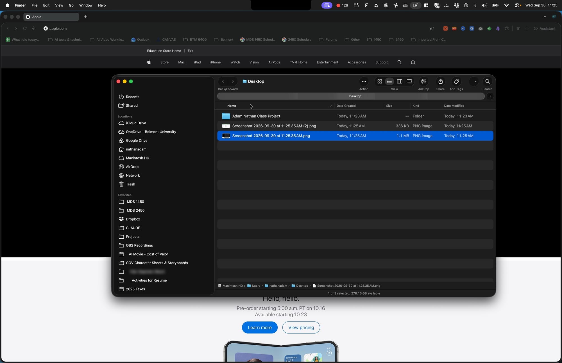Open the Go menu in menu bar
This screenshot has height=363, width=562.
[71, 5]
